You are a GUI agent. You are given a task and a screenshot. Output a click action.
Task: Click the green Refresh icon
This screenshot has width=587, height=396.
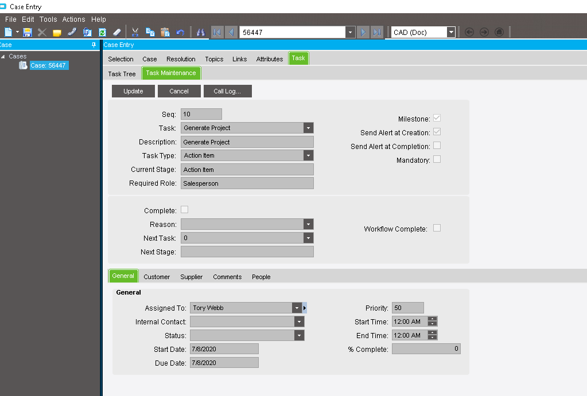(x=102, y=33)
